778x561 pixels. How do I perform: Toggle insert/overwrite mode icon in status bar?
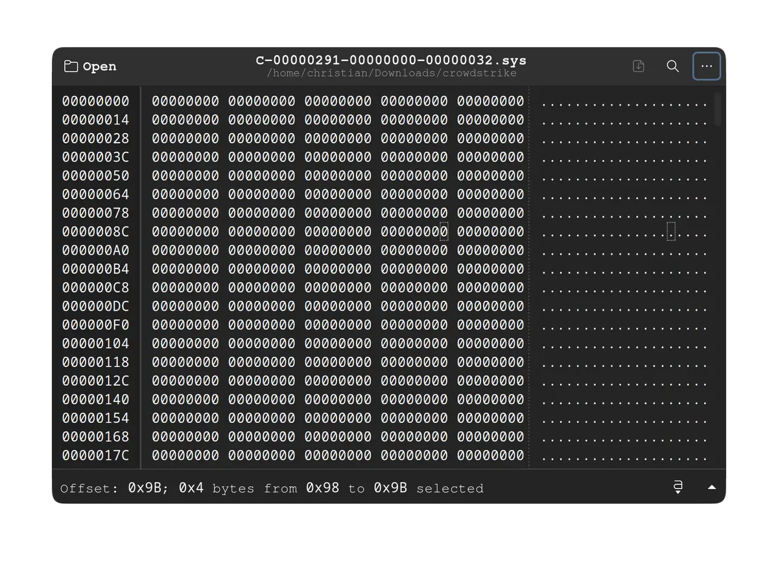(x=678, y=487)
